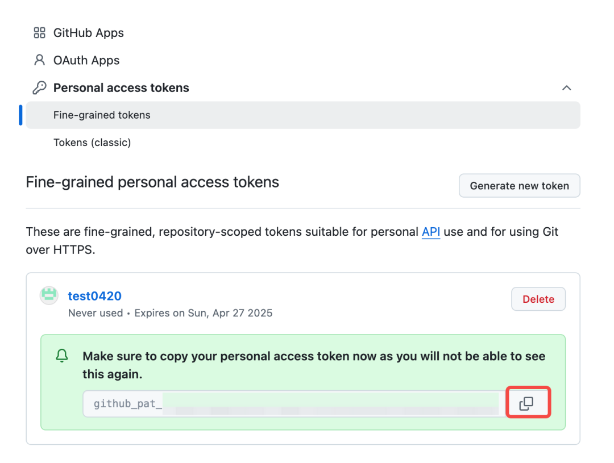Copy the personal access token to clipboard
Viewport: 614px width, 463px height.
[527, 403]
